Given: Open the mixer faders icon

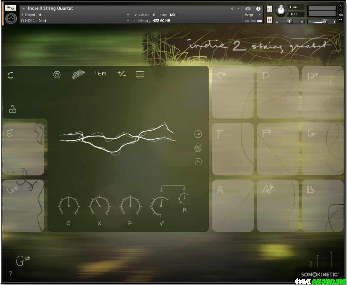Looking at the screenshot, I should [321, 260].
